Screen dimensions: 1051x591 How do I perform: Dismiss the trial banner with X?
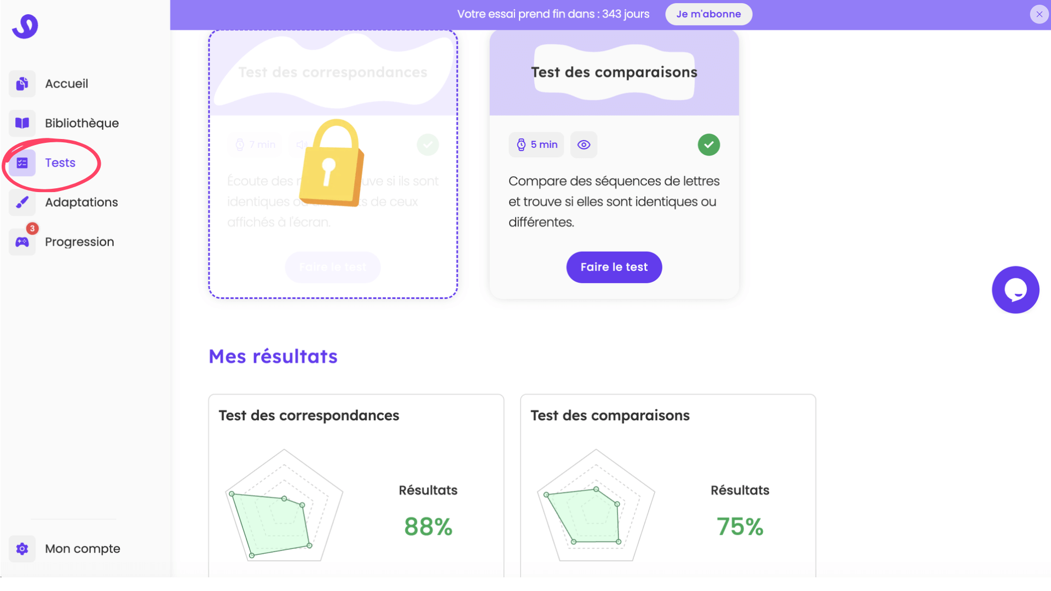click(x=1039, y=14)
